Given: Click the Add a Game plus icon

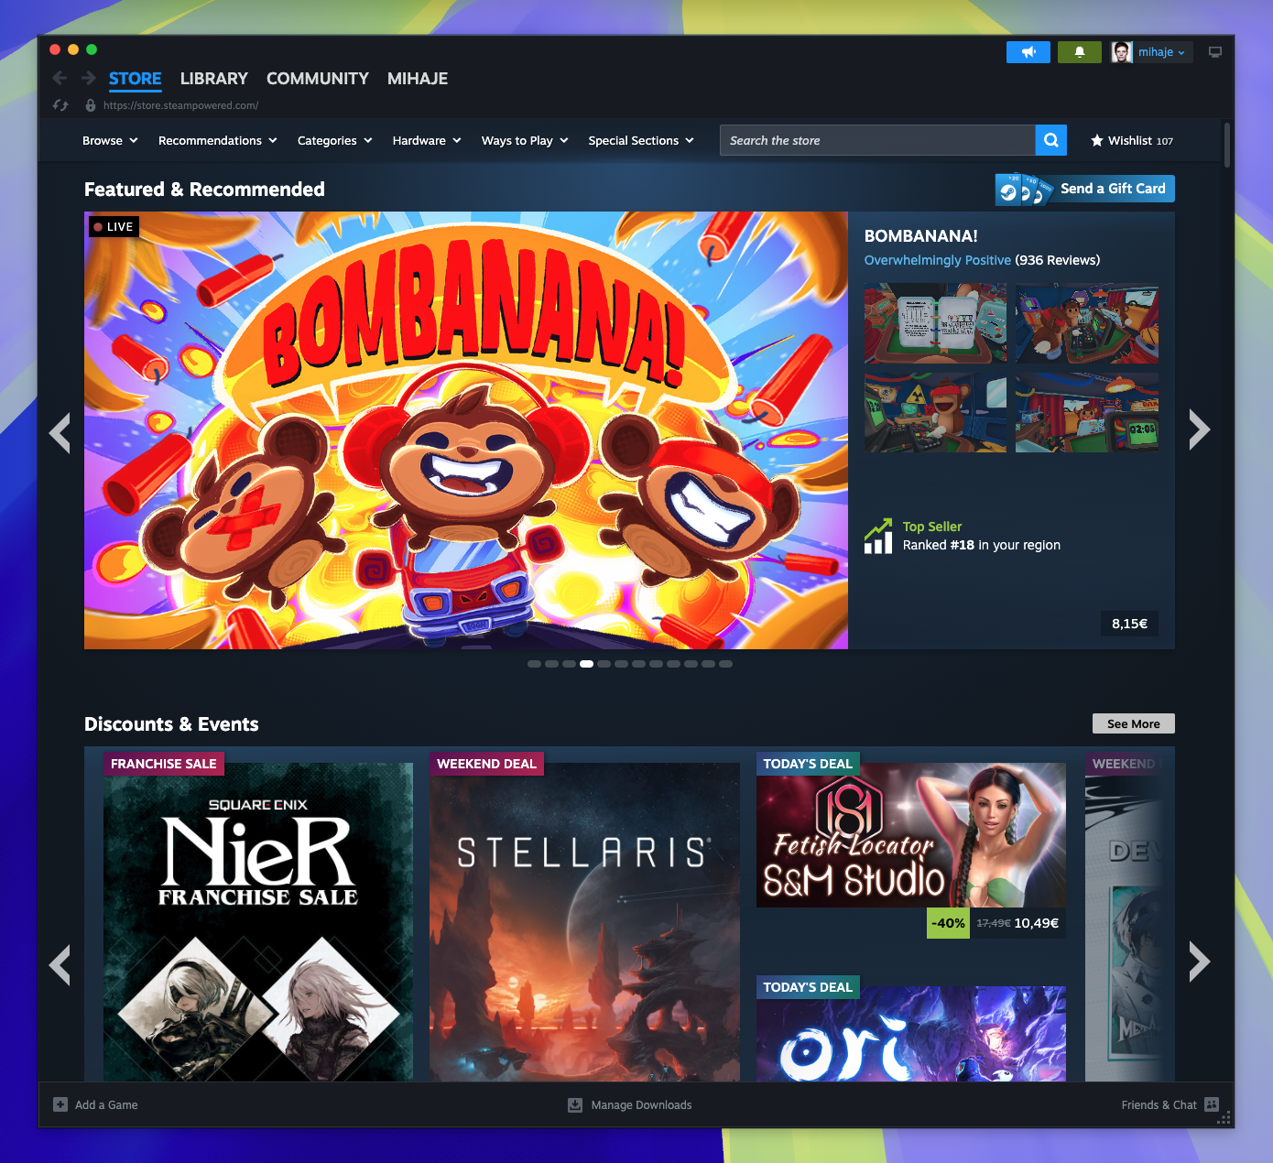Looking at the screenshot, I should pos(60,1104).
